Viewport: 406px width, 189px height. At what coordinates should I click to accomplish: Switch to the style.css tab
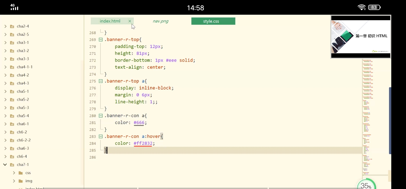[213, 21]
